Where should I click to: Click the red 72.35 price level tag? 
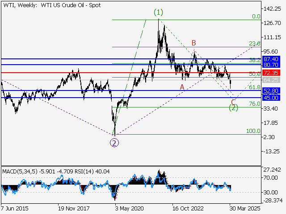(271, 72)
